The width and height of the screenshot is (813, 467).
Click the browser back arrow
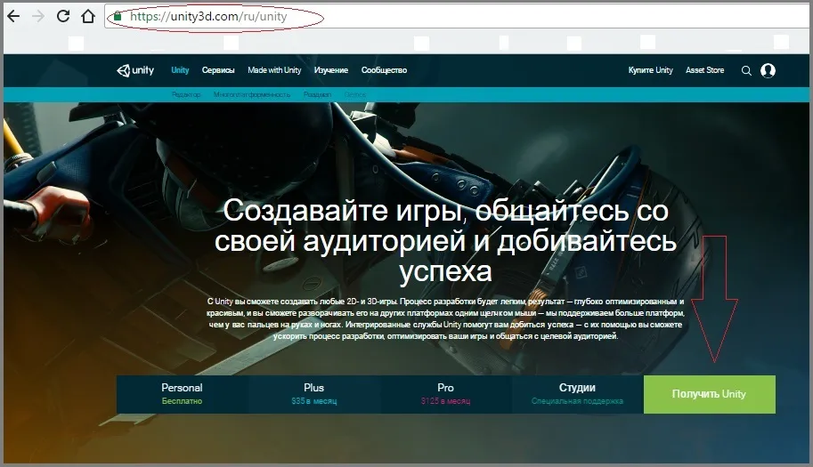click(x=13, y=16)
